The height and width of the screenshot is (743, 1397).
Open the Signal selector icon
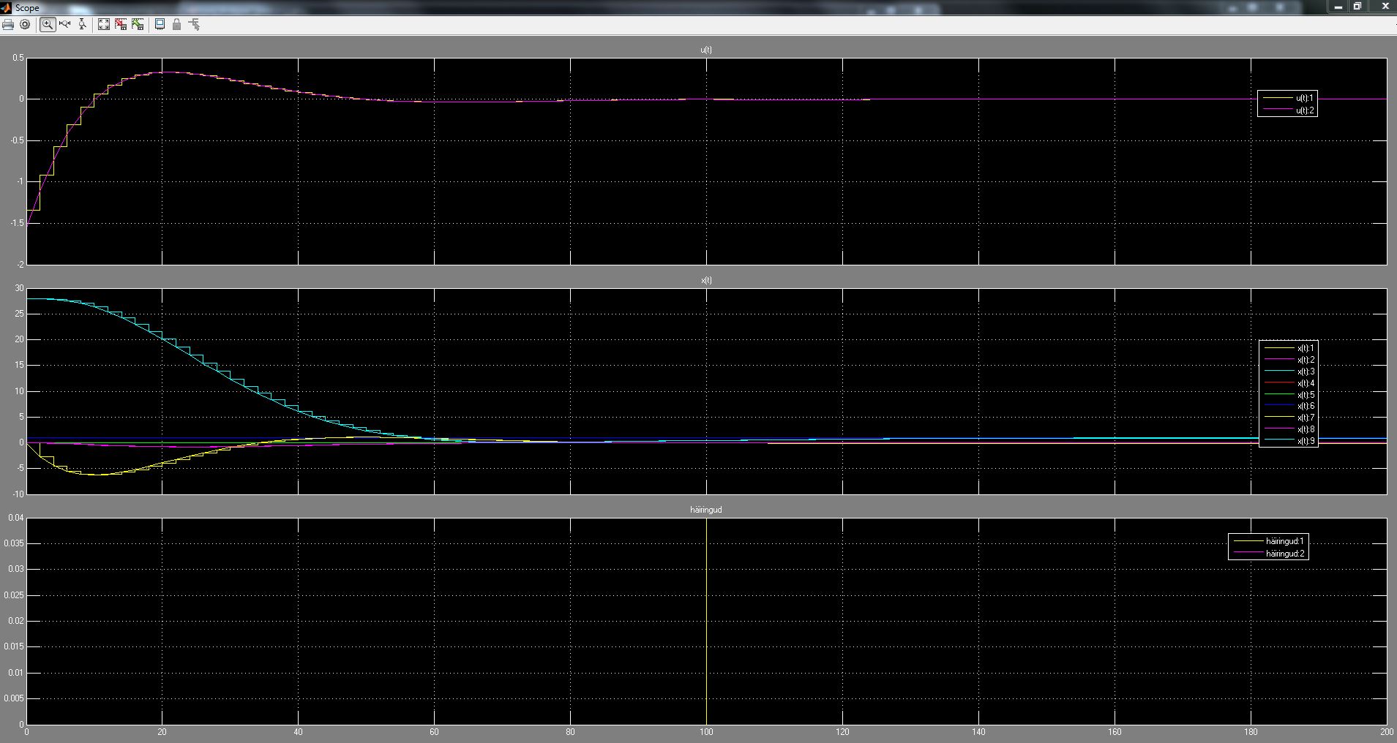194,24
